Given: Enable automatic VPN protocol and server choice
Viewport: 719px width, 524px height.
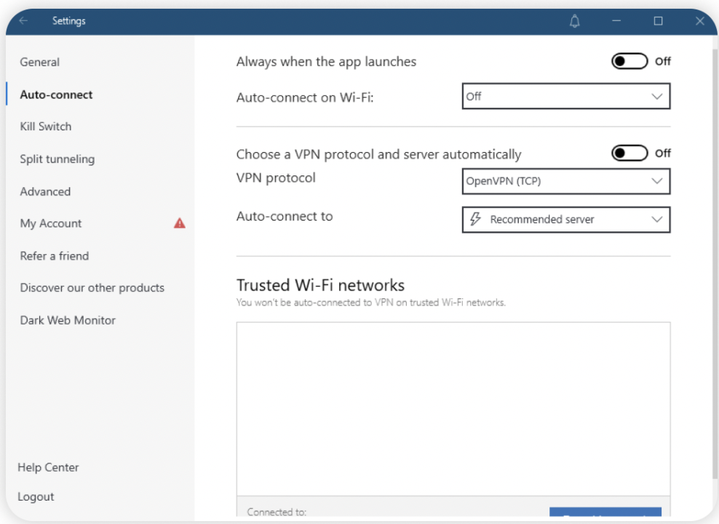Looking at the screenshot, I should click(629, 153).
